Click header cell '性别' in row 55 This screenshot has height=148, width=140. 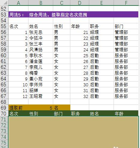click(61, 26)
